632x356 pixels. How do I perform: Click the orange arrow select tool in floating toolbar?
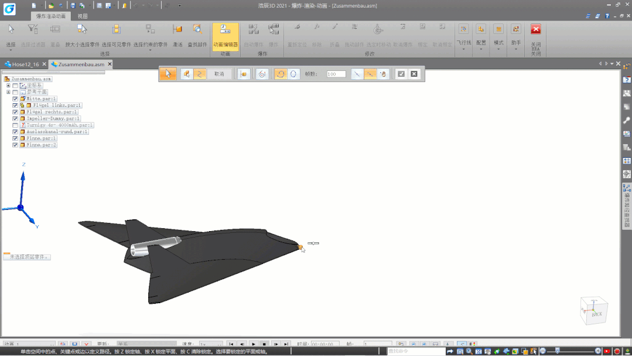pos(168,74)
